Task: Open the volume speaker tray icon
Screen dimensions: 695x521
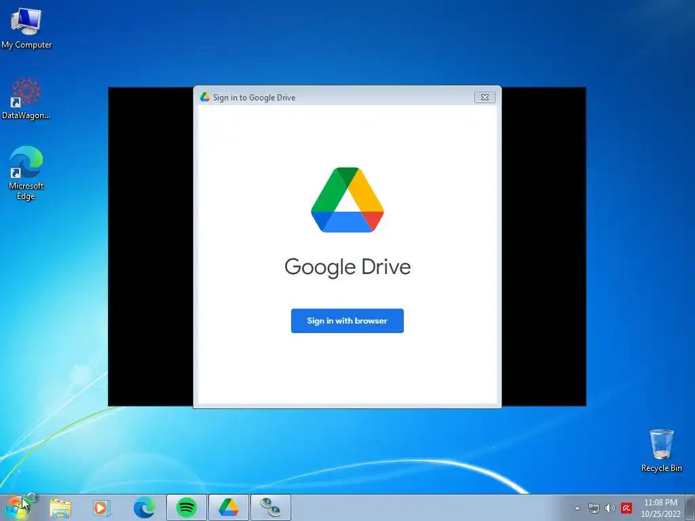Action: 610,508
